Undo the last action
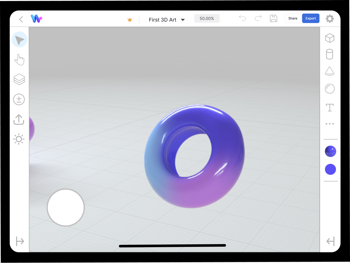This screenshot has width=350, height=263. pos(242,18)
